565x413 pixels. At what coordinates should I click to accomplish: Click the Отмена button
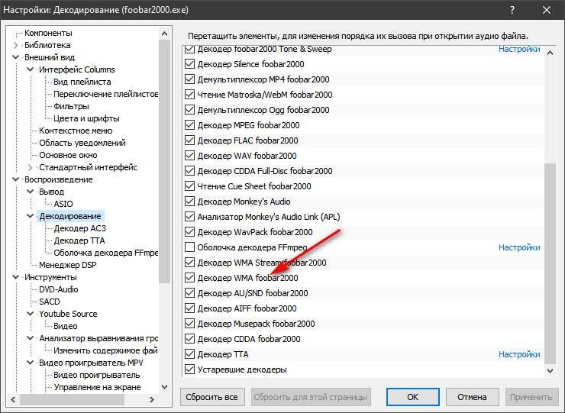pyautogui.click(x=472, y=397)
